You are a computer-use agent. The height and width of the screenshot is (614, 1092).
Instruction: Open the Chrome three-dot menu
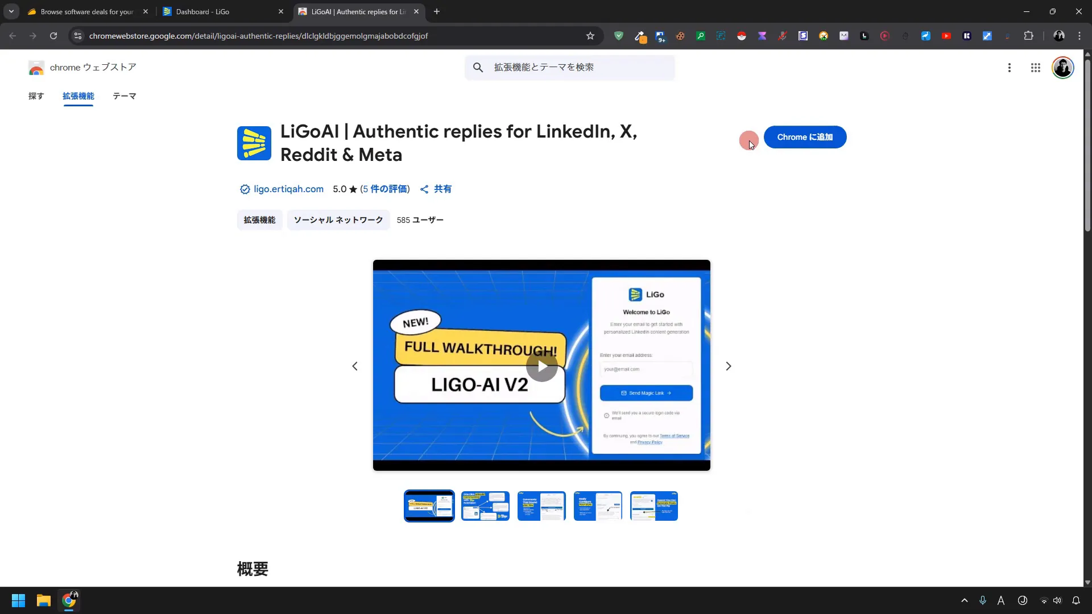tap(1079, 36)
